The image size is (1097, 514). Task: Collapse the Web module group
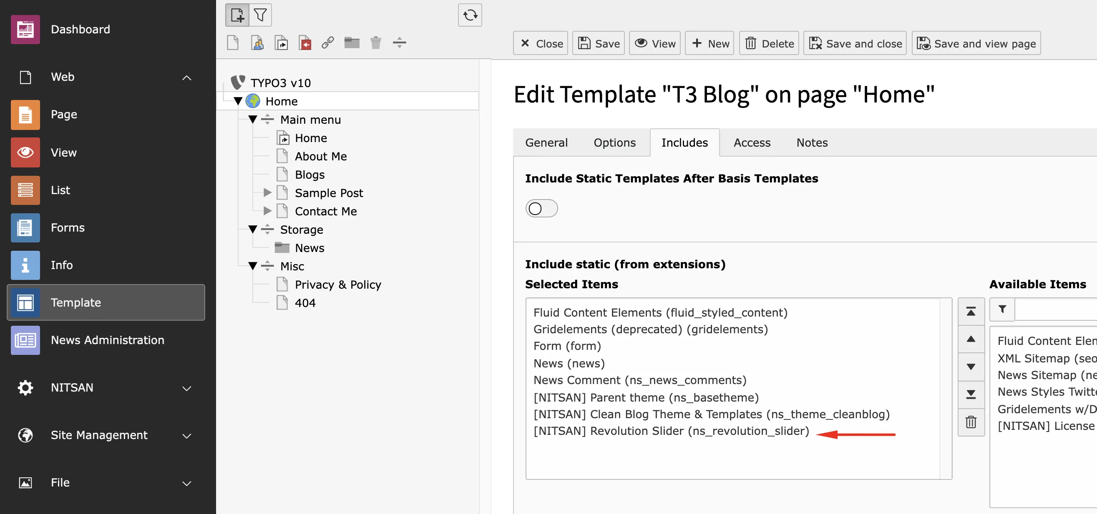[x=186, y=77]
